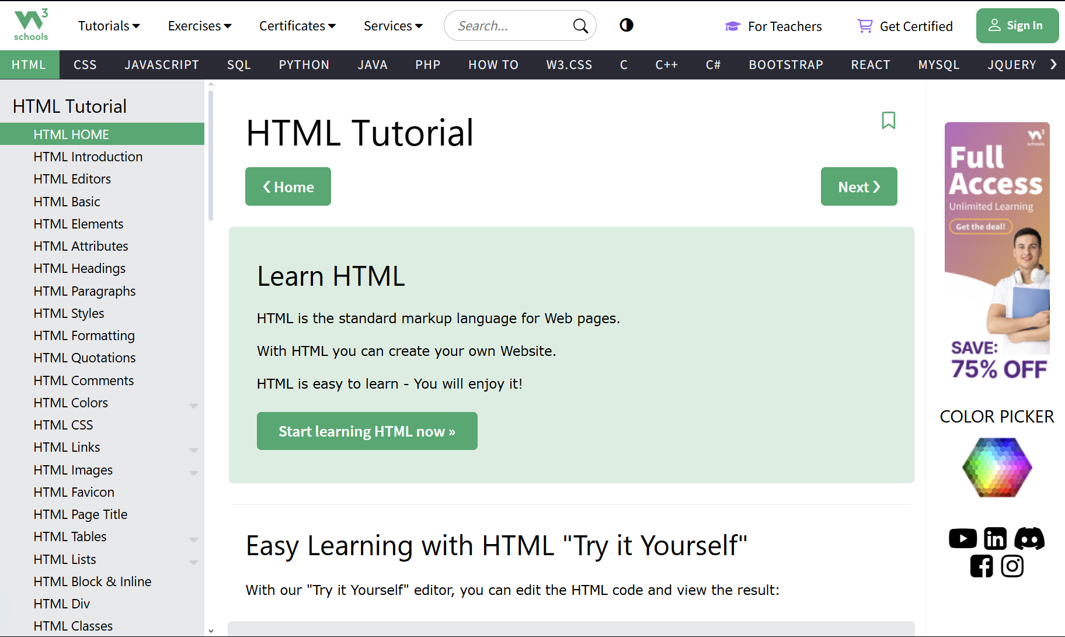1065x637 pixels.
Task: Toggle dark mode contrast icon
Action: (x=626, y=25)
